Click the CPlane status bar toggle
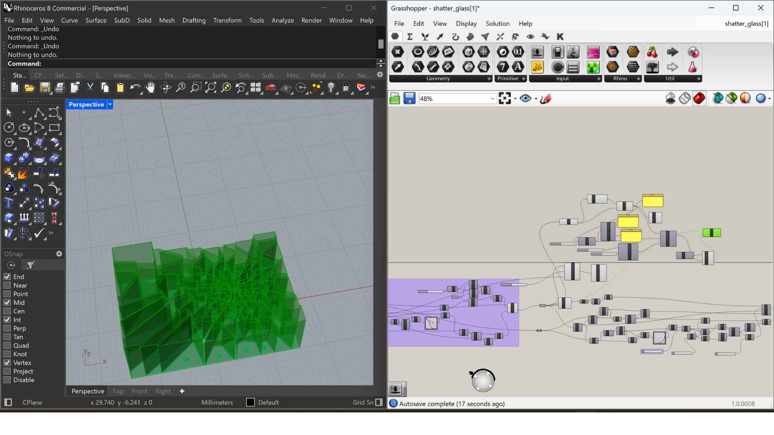The image size is (774, 435). pos(32,402)
